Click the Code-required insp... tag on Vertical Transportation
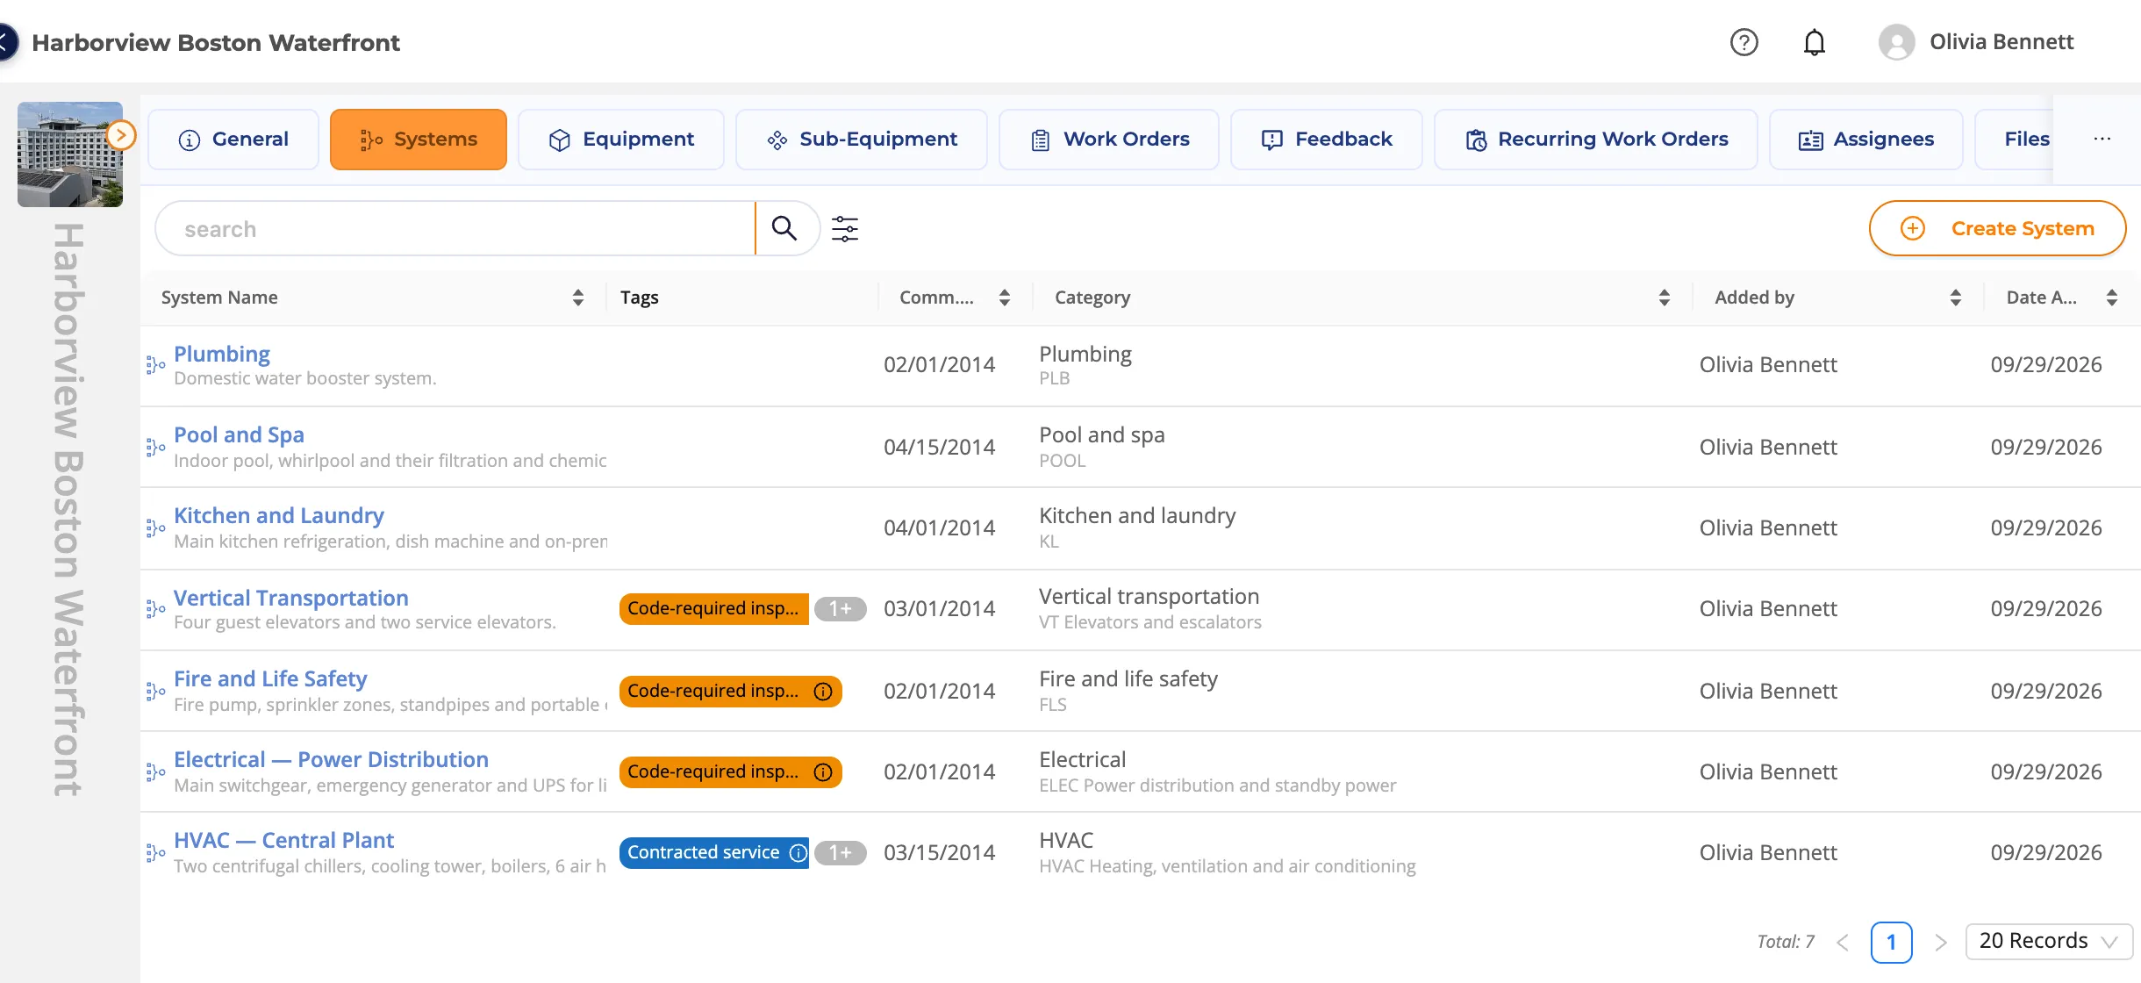The height and width of the screenshot is (983, 2141). pos(713,609)
